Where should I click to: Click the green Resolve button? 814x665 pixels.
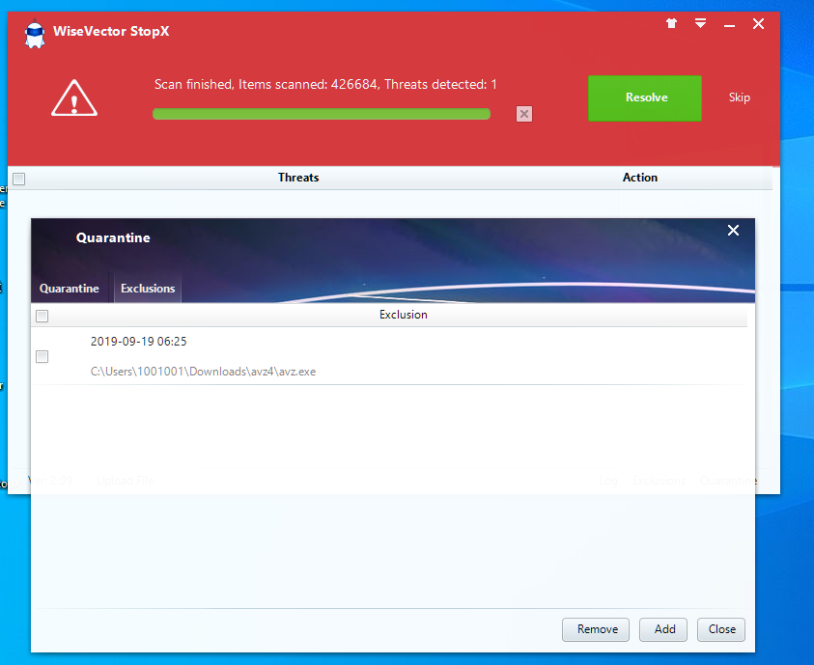[645, 98]
